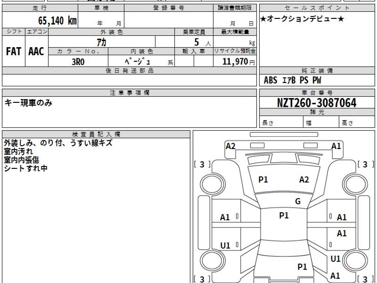The width and height of the screenshot is (377, 283).
Task: Click the A1 mark on the diagram's left front door
Action: coord(225,217)
